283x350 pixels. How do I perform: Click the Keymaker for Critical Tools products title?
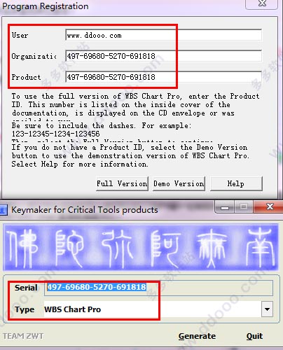click(x=85, y=210)
